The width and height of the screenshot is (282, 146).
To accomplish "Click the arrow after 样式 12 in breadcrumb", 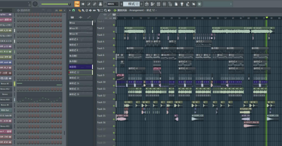I will 156,11.
